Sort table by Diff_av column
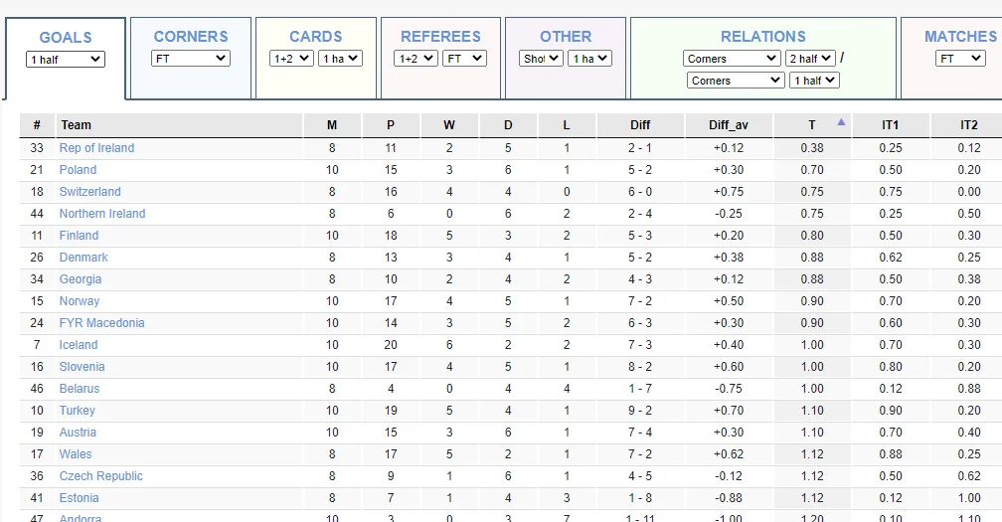Viewport: 1002px width, 522px height. click(729, 125)
